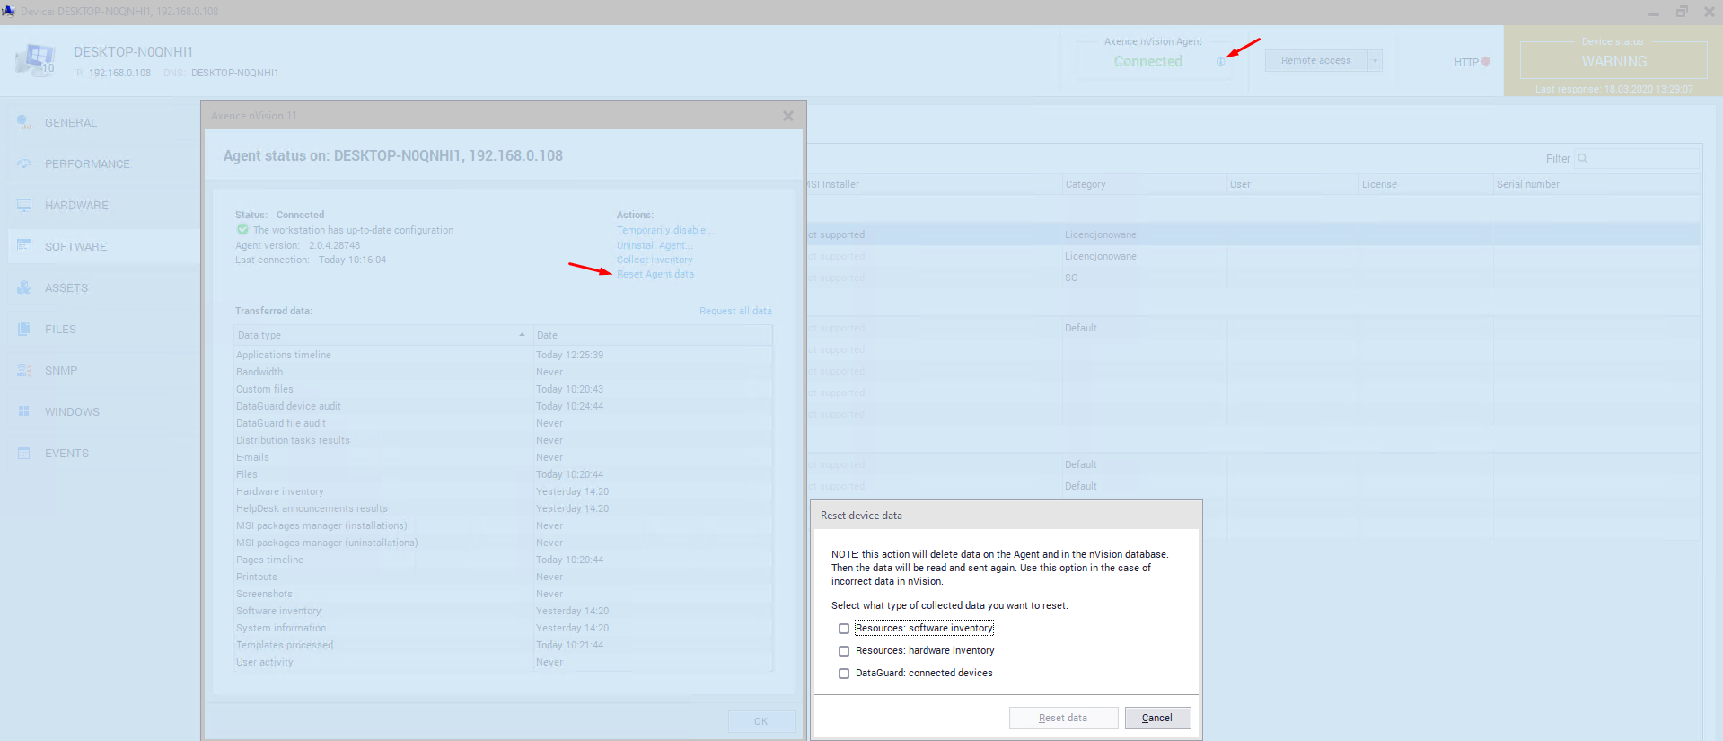Click agent info icon beside Connected status

tap(1220, 62)
